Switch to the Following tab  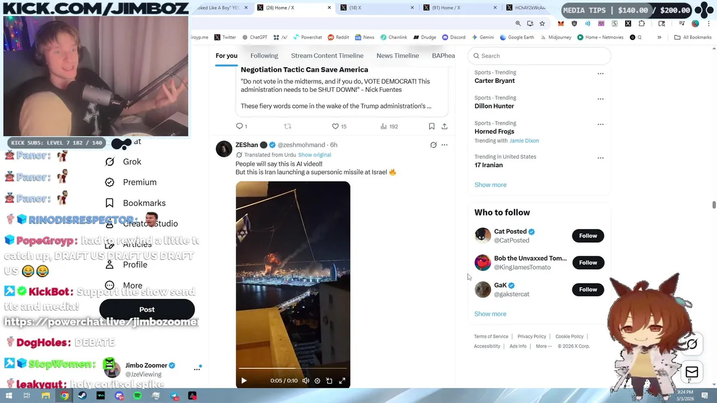[264, 55]
